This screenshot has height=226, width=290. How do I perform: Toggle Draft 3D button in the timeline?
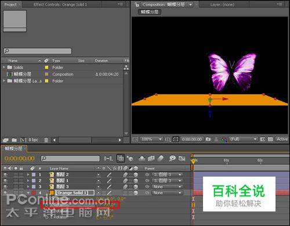click(x=130, y=159)
